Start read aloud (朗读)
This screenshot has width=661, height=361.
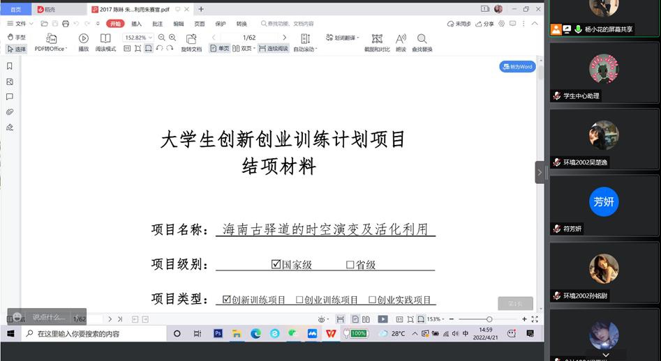pos(401,43)
